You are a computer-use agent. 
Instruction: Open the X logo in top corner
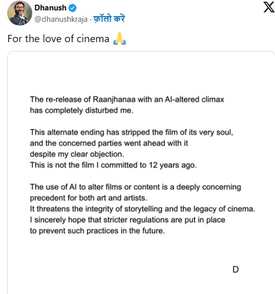(269, 7)
